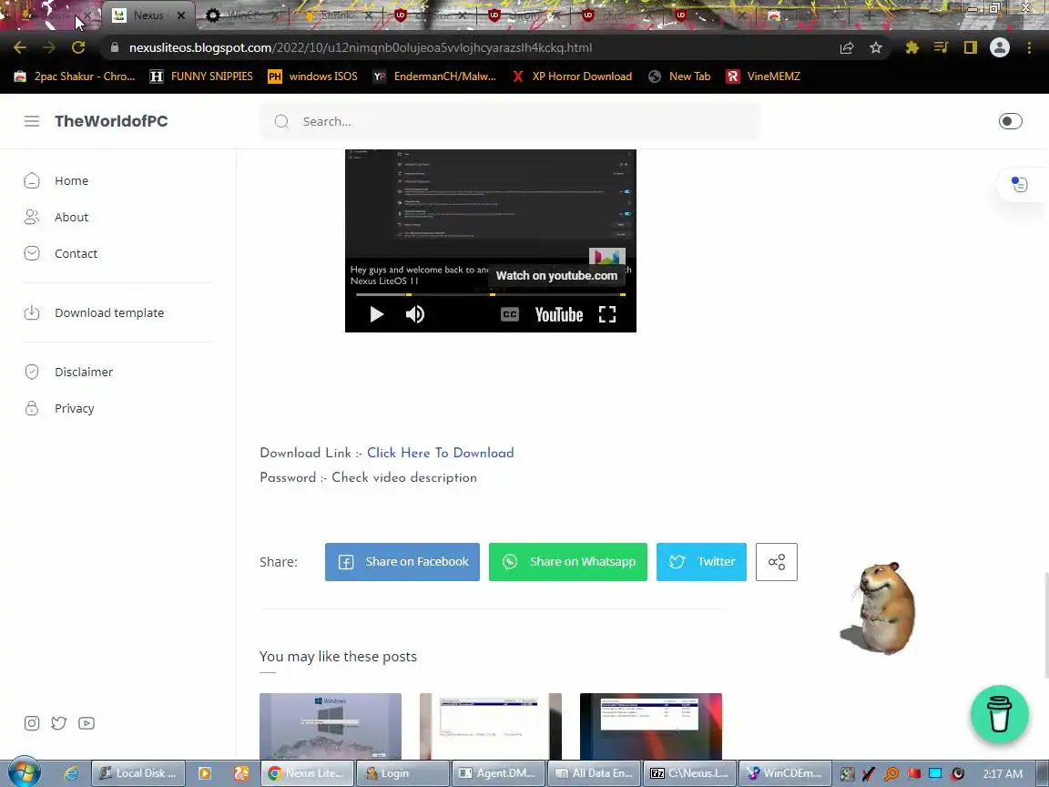Open the Twitter icon in sidebar footer
Screen dimensions: 1049x787
point(59,723)
